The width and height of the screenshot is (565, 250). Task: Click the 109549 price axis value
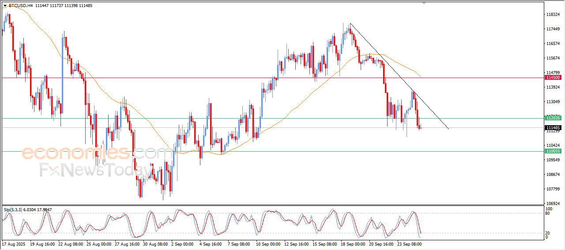tap(553, 160)
